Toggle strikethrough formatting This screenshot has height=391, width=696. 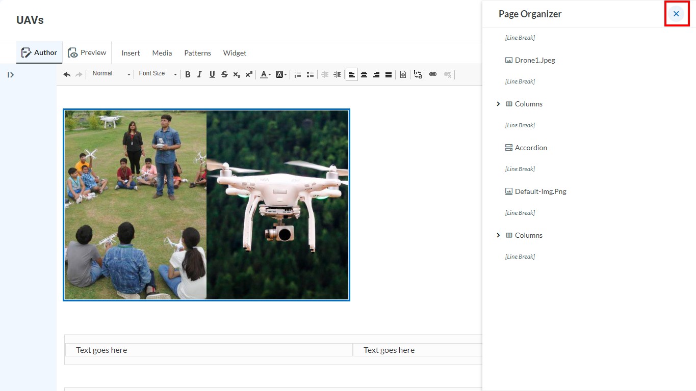pos(224,74)
